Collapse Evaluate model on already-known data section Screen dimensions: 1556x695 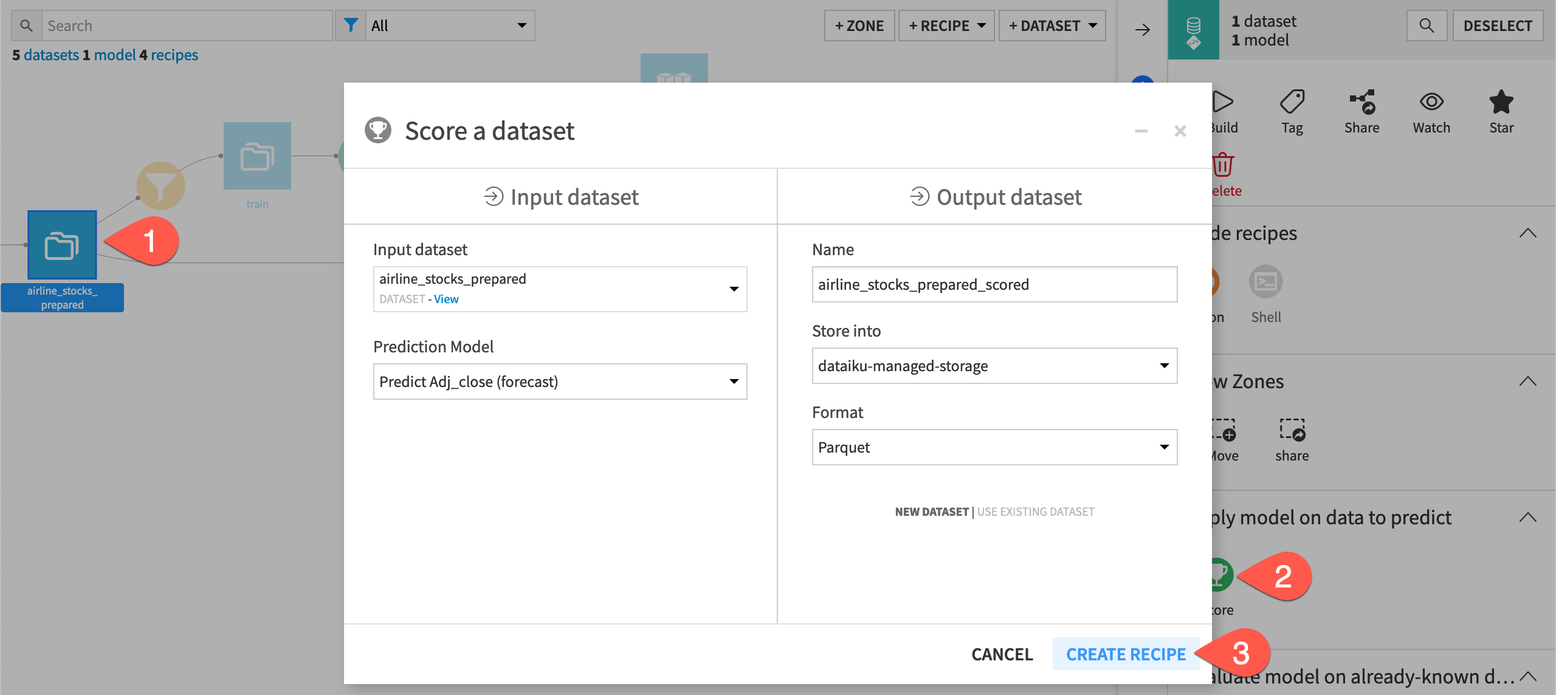tap(1527, 676)
